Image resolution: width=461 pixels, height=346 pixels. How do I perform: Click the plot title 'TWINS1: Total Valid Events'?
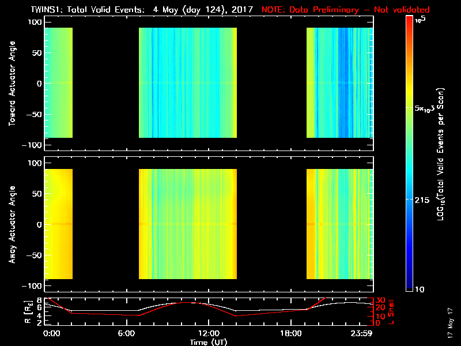point(88,10)
